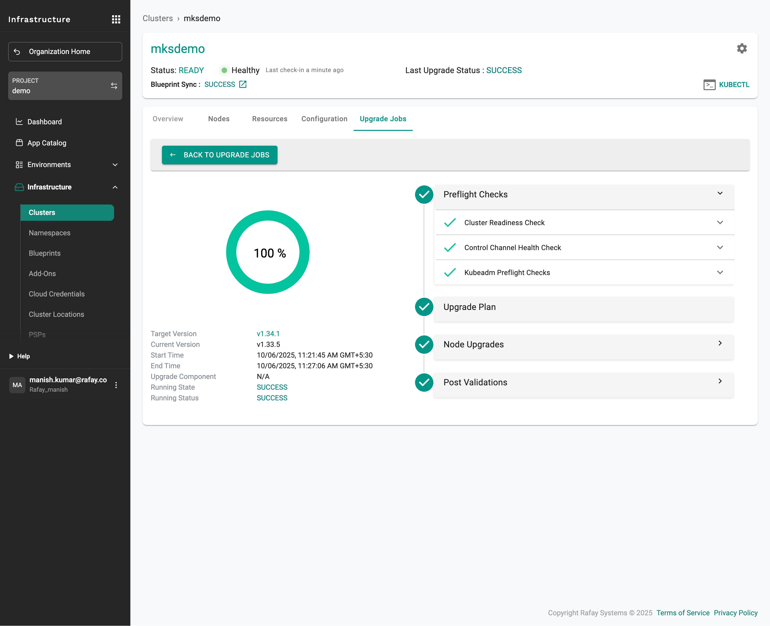Open user menu three-dots icon

coord(116,385)
